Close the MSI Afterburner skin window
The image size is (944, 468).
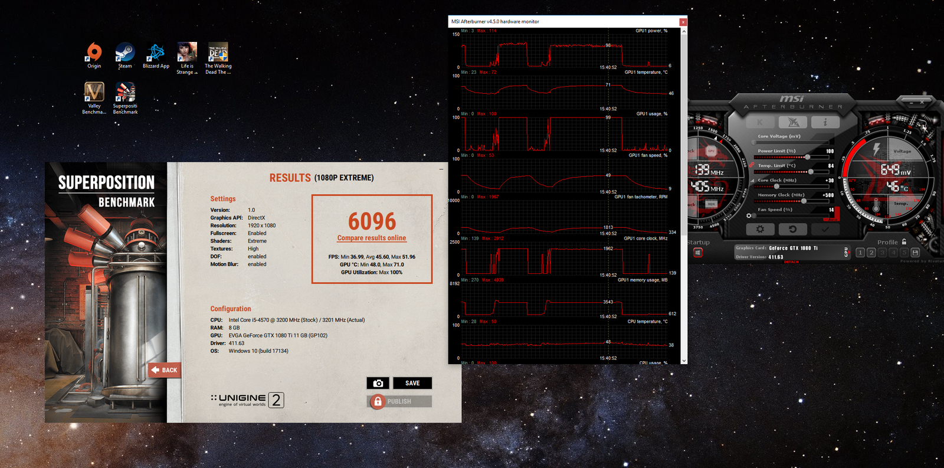click(922, 102)
